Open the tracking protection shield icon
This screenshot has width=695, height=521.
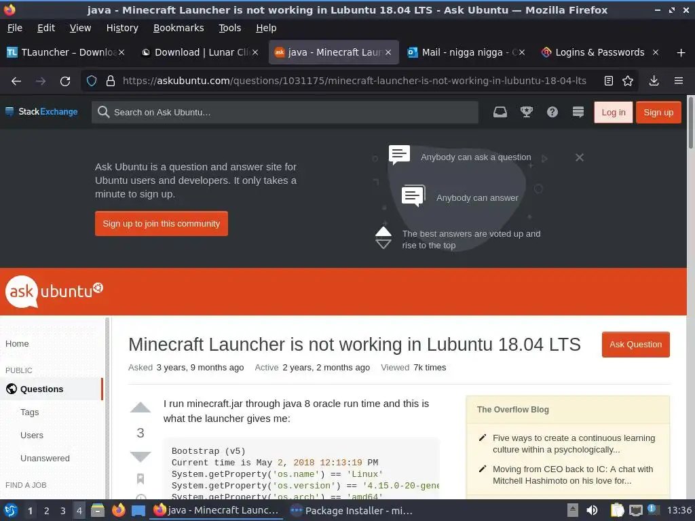pos(92,81)
